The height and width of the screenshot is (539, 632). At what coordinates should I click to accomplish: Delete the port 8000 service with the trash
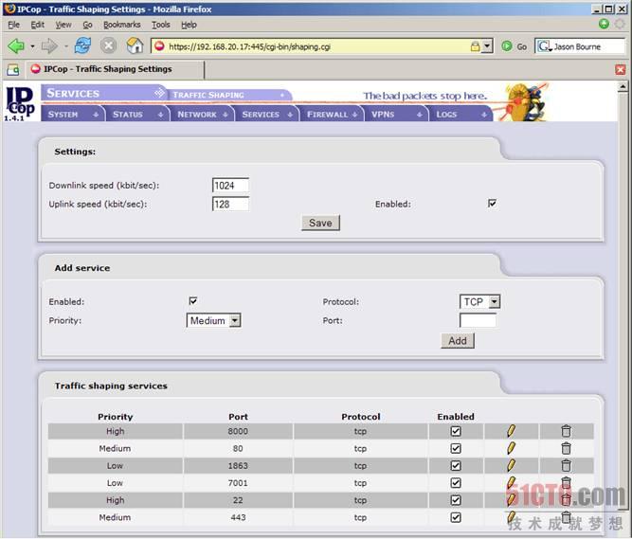566,431
